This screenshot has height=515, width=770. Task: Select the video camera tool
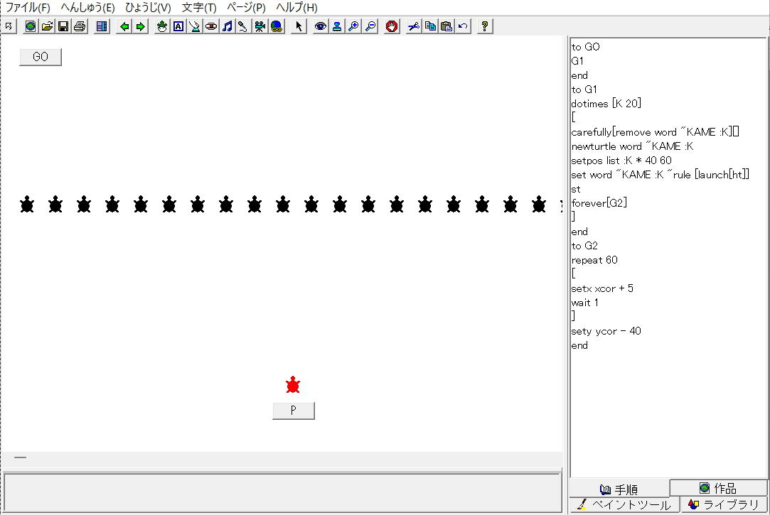260,26
